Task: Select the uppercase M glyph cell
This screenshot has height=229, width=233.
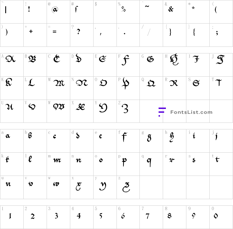Action: [x=58, y=88]
